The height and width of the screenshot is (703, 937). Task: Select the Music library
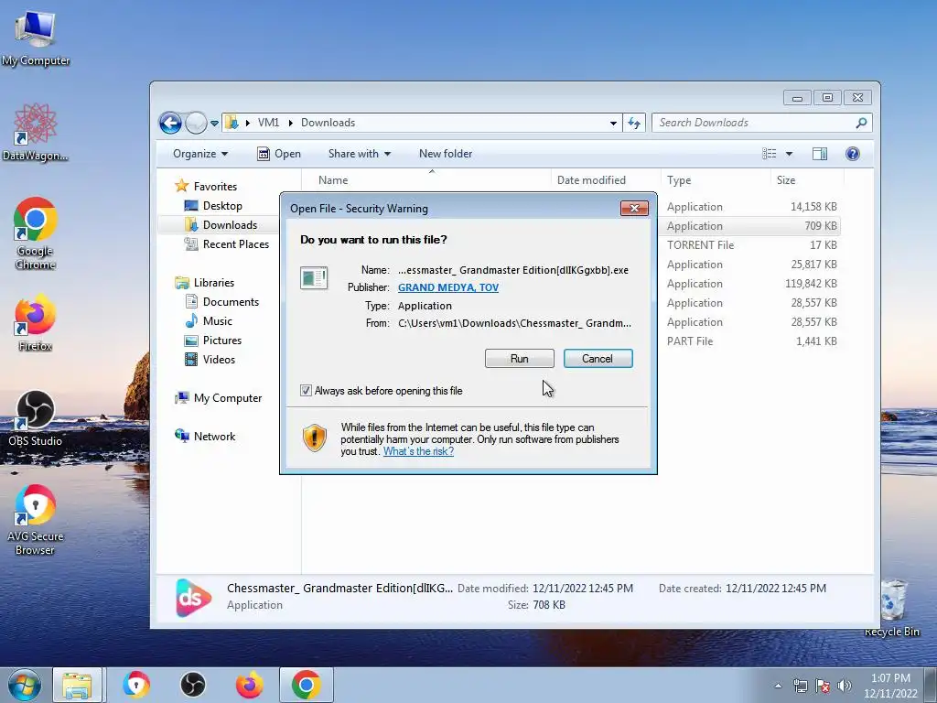(218, 321)
